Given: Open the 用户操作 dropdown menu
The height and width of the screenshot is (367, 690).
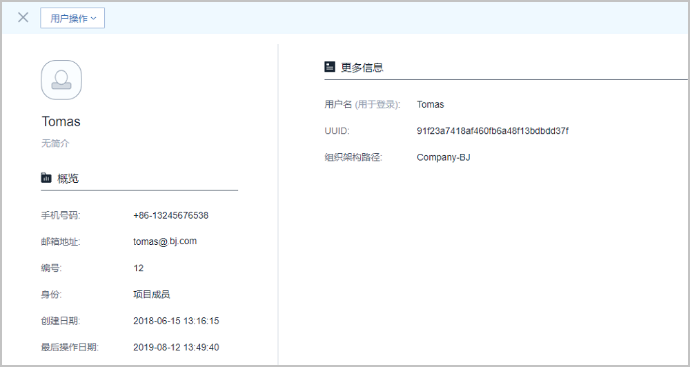Looking at the screenshot, I should click(x=72, y=19).
